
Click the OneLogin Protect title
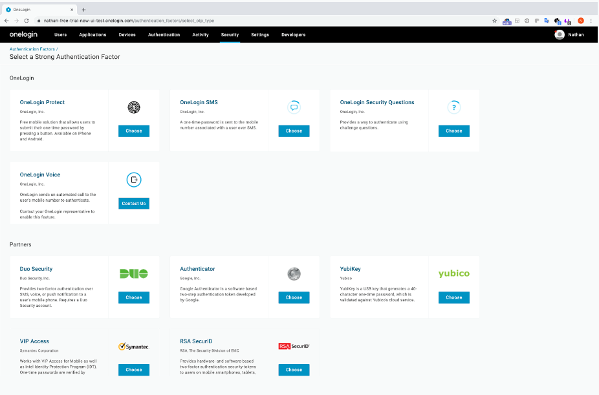42,102
